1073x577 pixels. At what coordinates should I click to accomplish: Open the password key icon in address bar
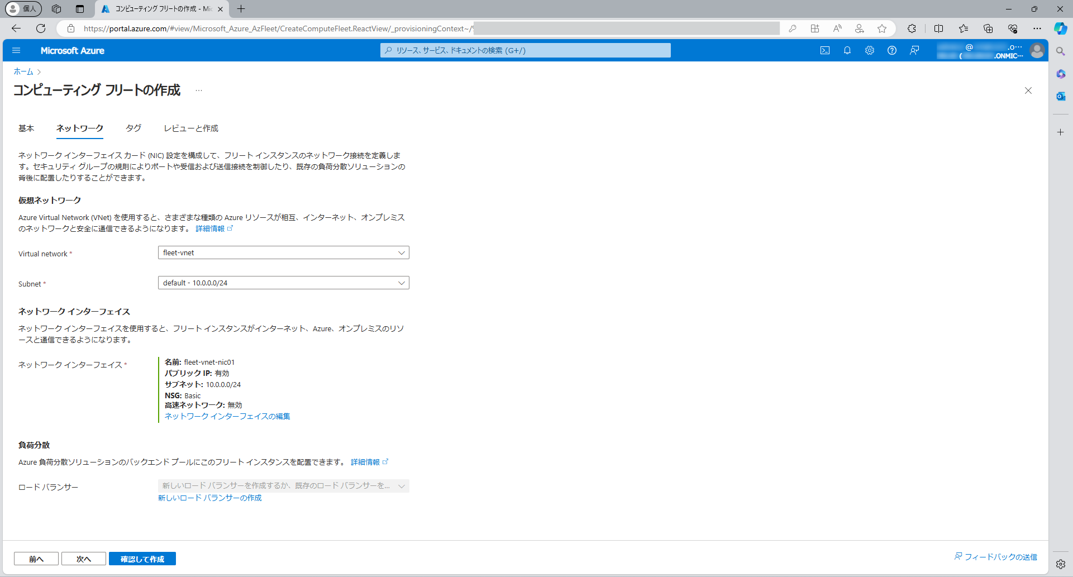click(793, 28)
